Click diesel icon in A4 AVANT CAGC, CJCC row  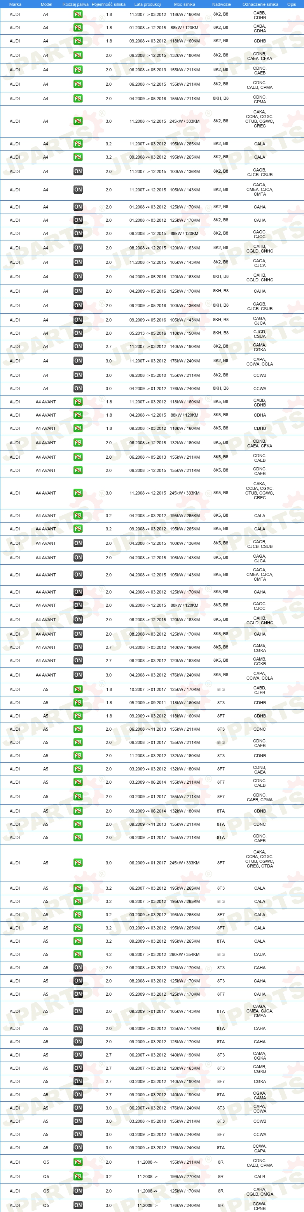[x=78, y=605]
